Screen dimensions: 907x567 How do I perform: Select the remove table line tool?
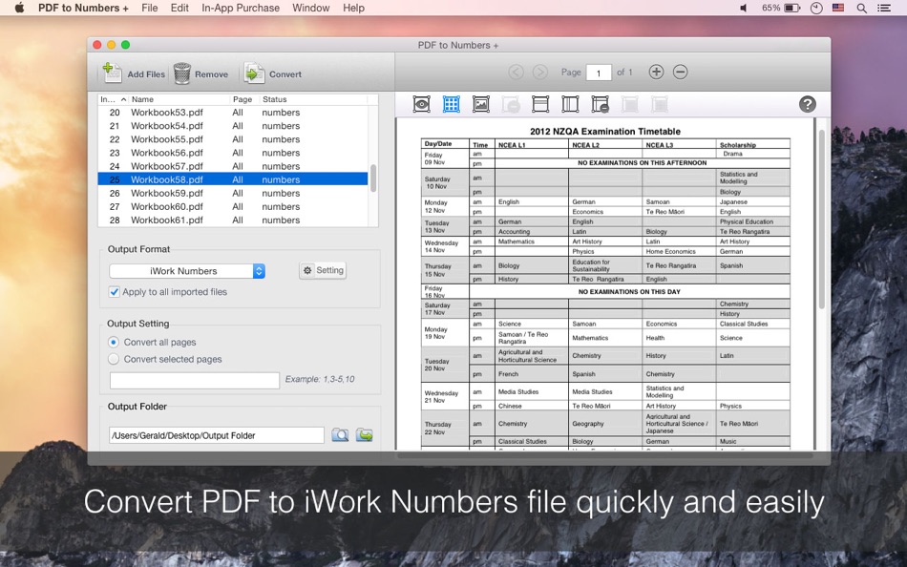point(600,104)
